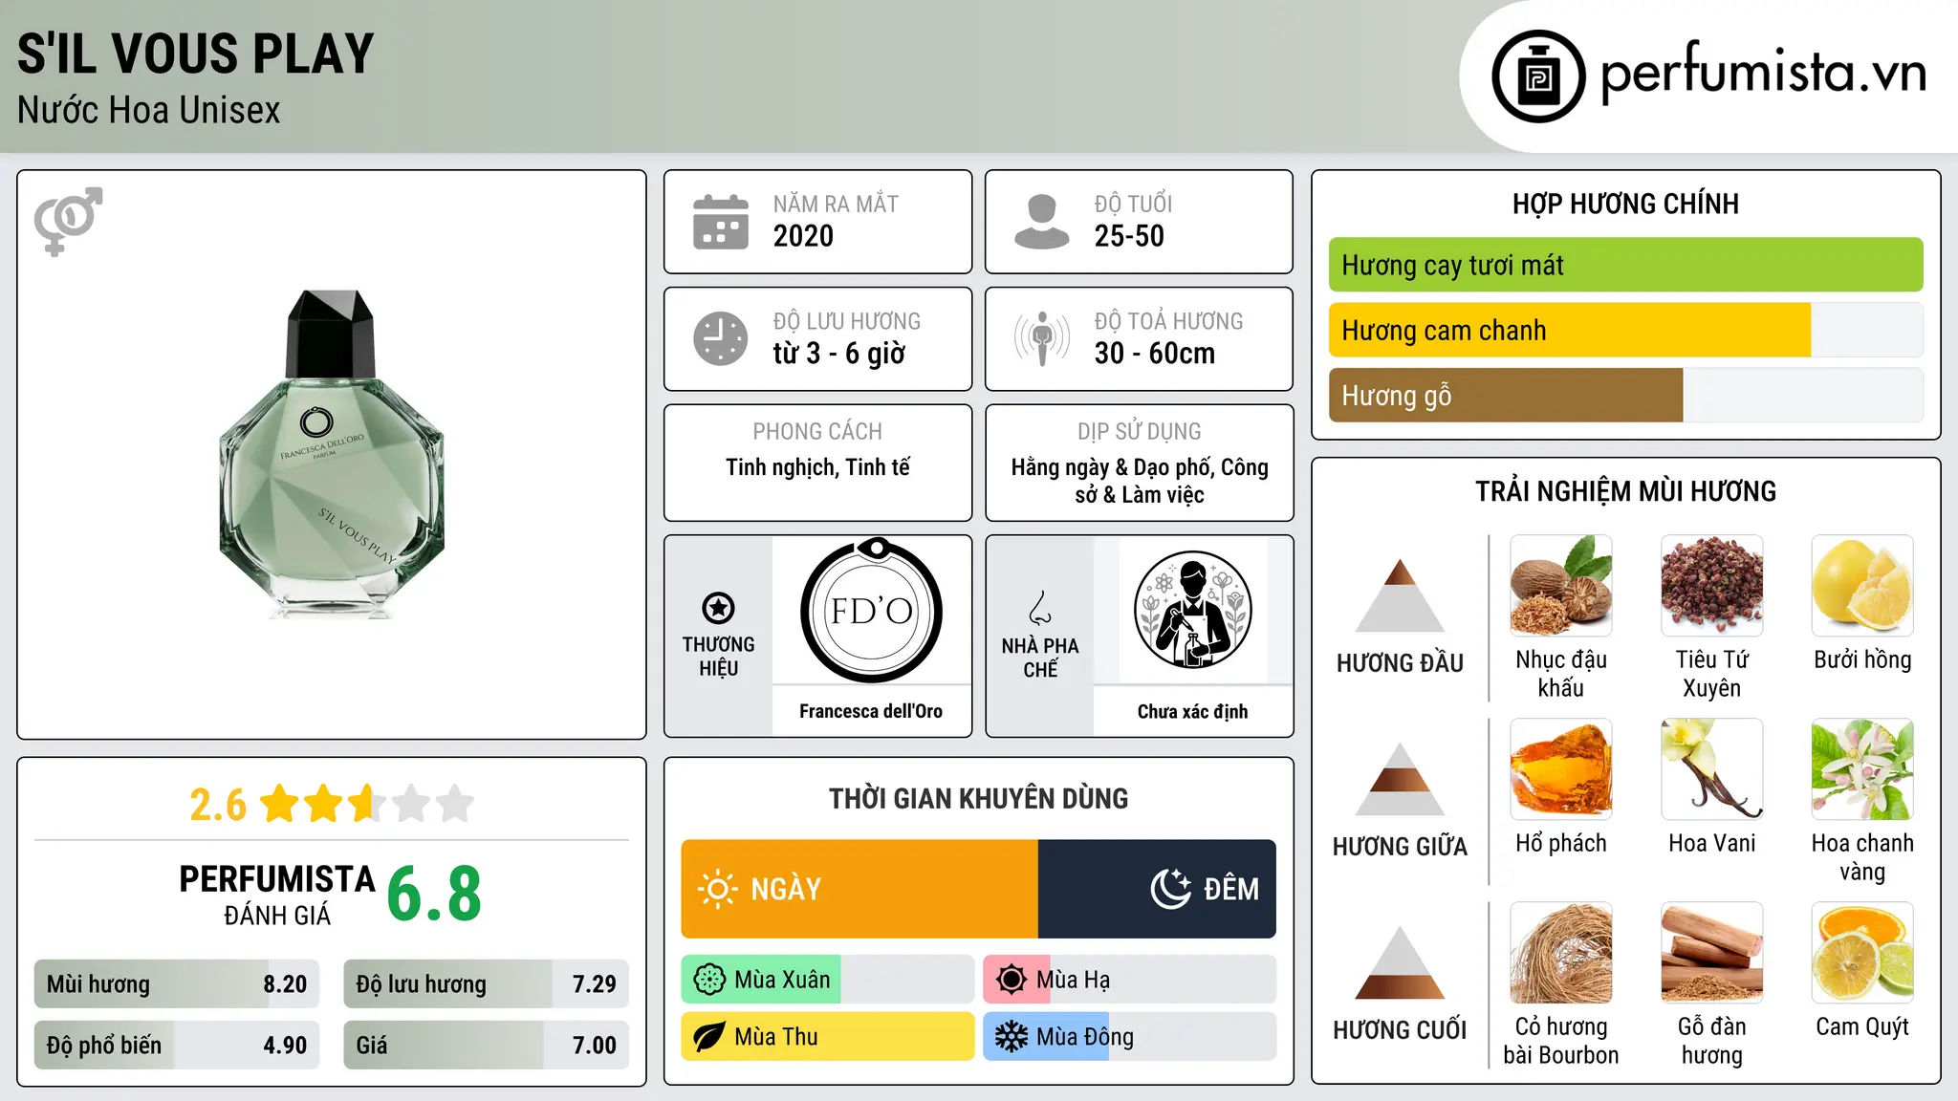1958x1101 pixels.
Task: Click the Trải nghiệm mùi hương heading
Action: (1625, 491)
